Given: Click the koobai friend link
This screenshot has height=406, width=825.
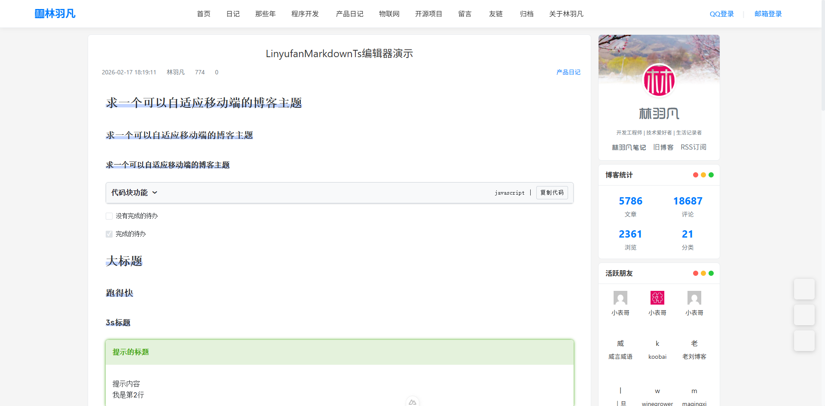Looking at the screenshot, I should pos(657,357).
